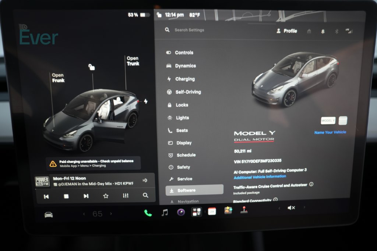Open car controls from bottom bar
This screenshot has height=251, width=377.
(x=49, y=215)
